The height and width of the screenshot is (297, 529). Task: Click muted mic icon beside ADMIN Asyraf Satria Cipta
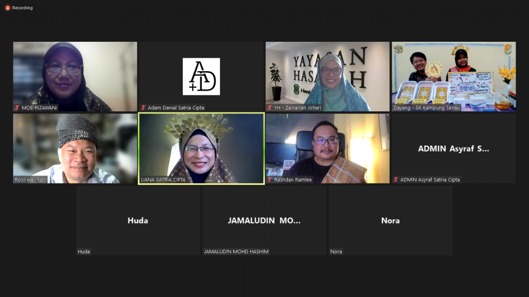396,179
